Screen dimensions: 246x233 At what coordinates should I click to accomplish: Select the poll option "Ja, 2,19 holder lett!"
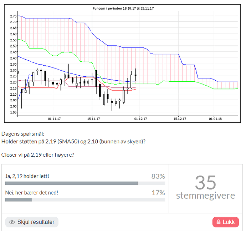(27, 176)
